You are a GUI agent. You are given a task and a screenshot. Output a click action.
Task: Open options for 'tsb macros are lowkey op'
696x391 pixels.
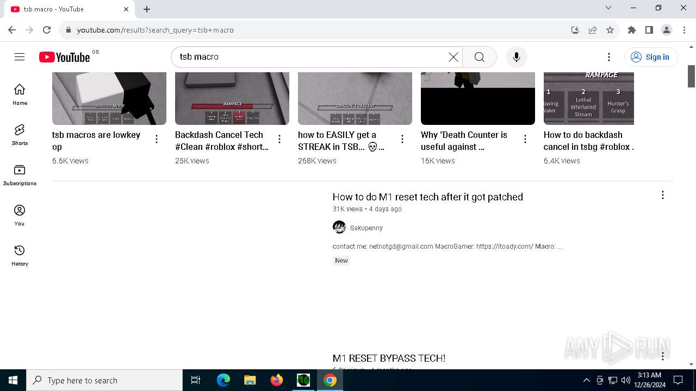[x=157, y=140]
